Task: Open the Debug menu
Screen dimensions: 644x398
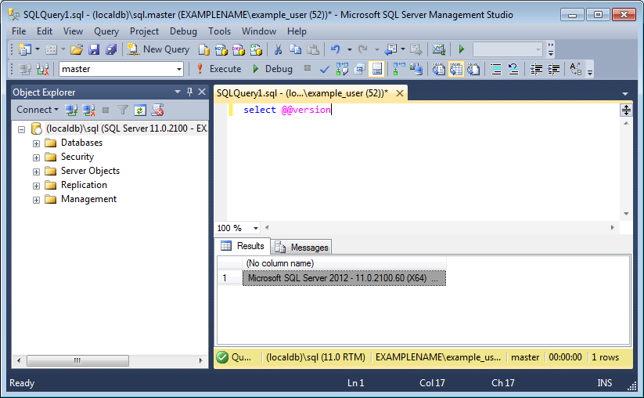Action: [183, 31]
